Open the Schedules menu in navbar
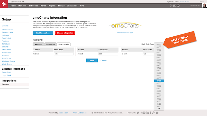The height and width of the screenshot is (116, 207). [33, 6]
